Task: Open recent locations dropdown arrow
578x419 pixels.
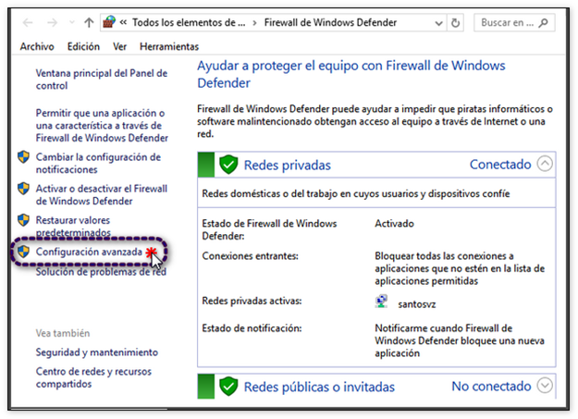Action: 72,23
